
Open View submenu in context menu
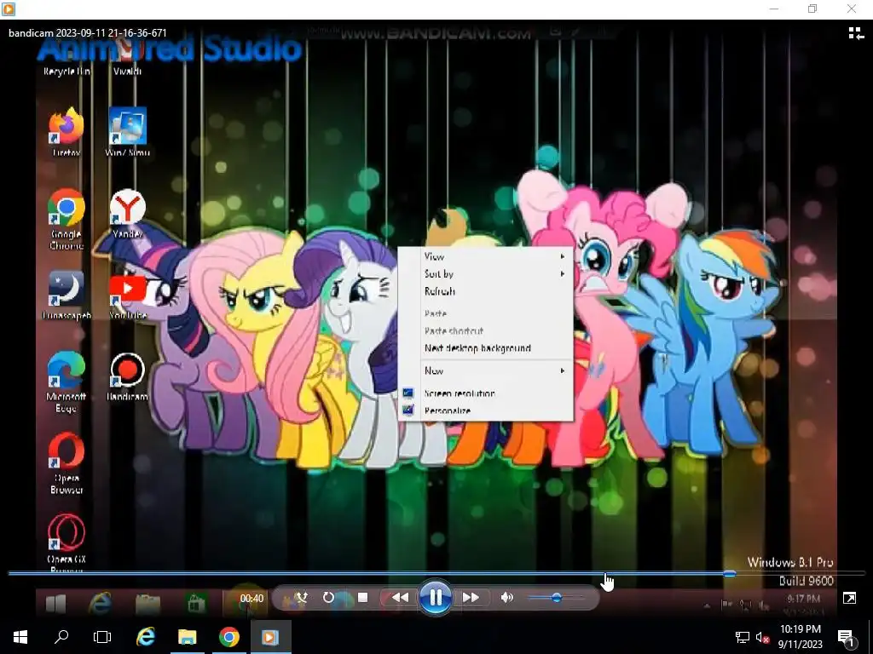[x=485, y=256]
